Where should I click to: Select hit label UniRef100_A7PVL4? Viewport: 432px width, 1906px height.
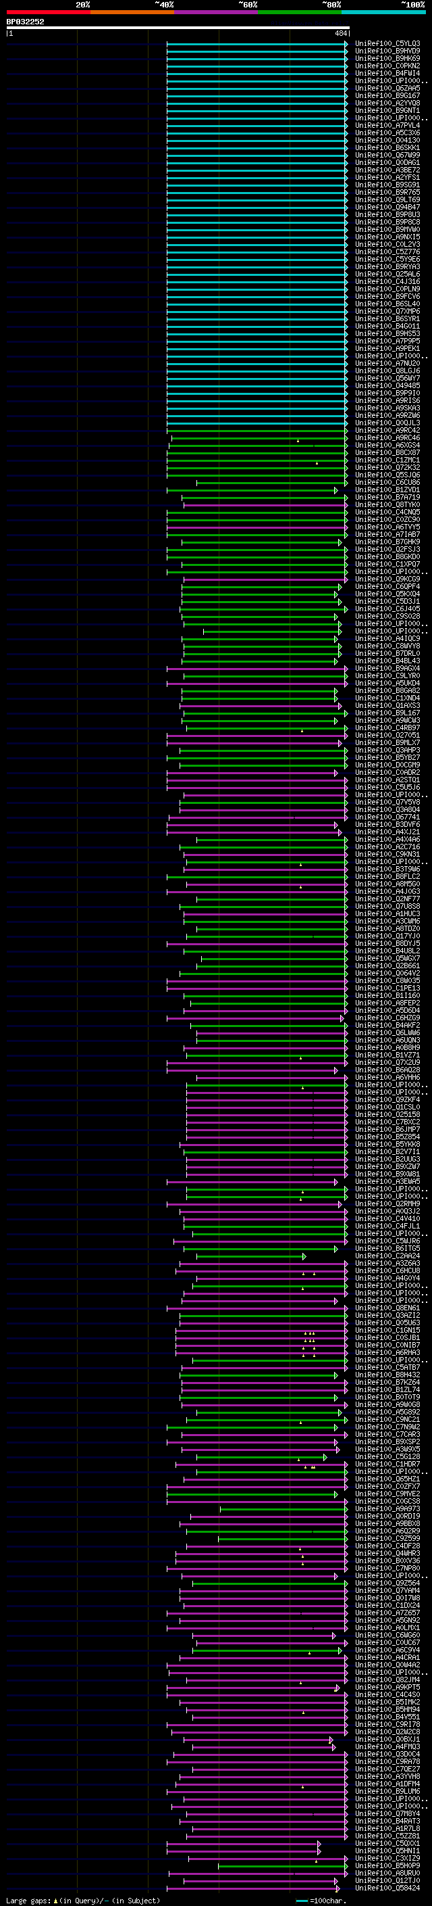click(x=387, y=126)
